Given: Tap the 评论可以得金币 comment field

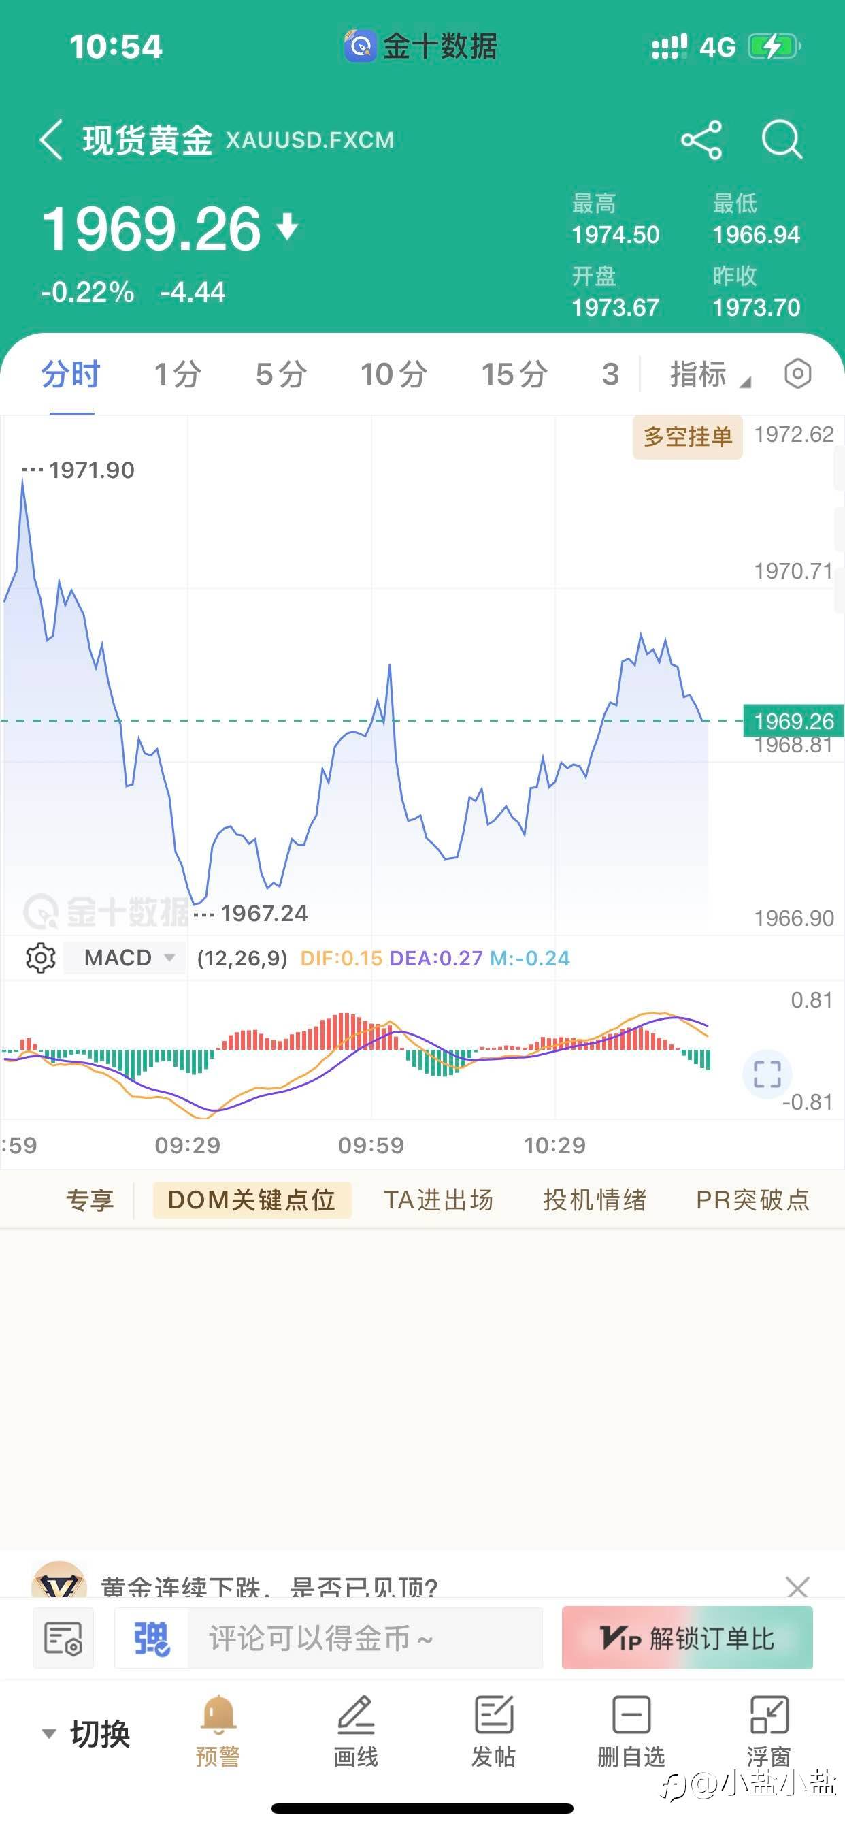Looking at the screenshot, I should coord(365,1638).
